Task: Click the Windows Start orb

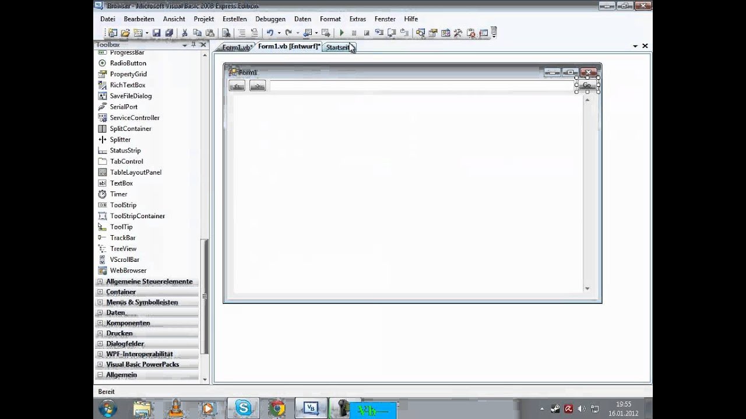Action: click(108, 409)
